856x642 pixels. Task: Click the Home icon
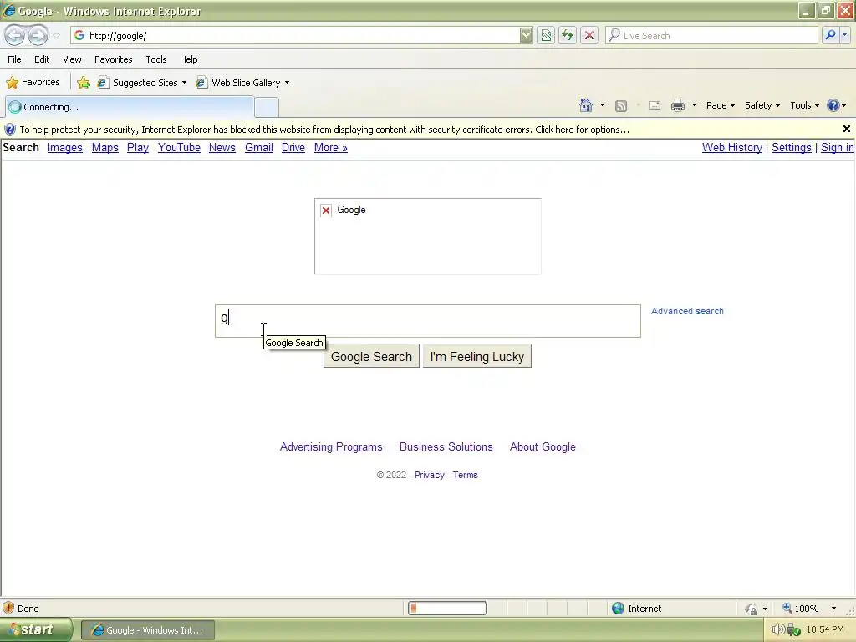point(586,105)
